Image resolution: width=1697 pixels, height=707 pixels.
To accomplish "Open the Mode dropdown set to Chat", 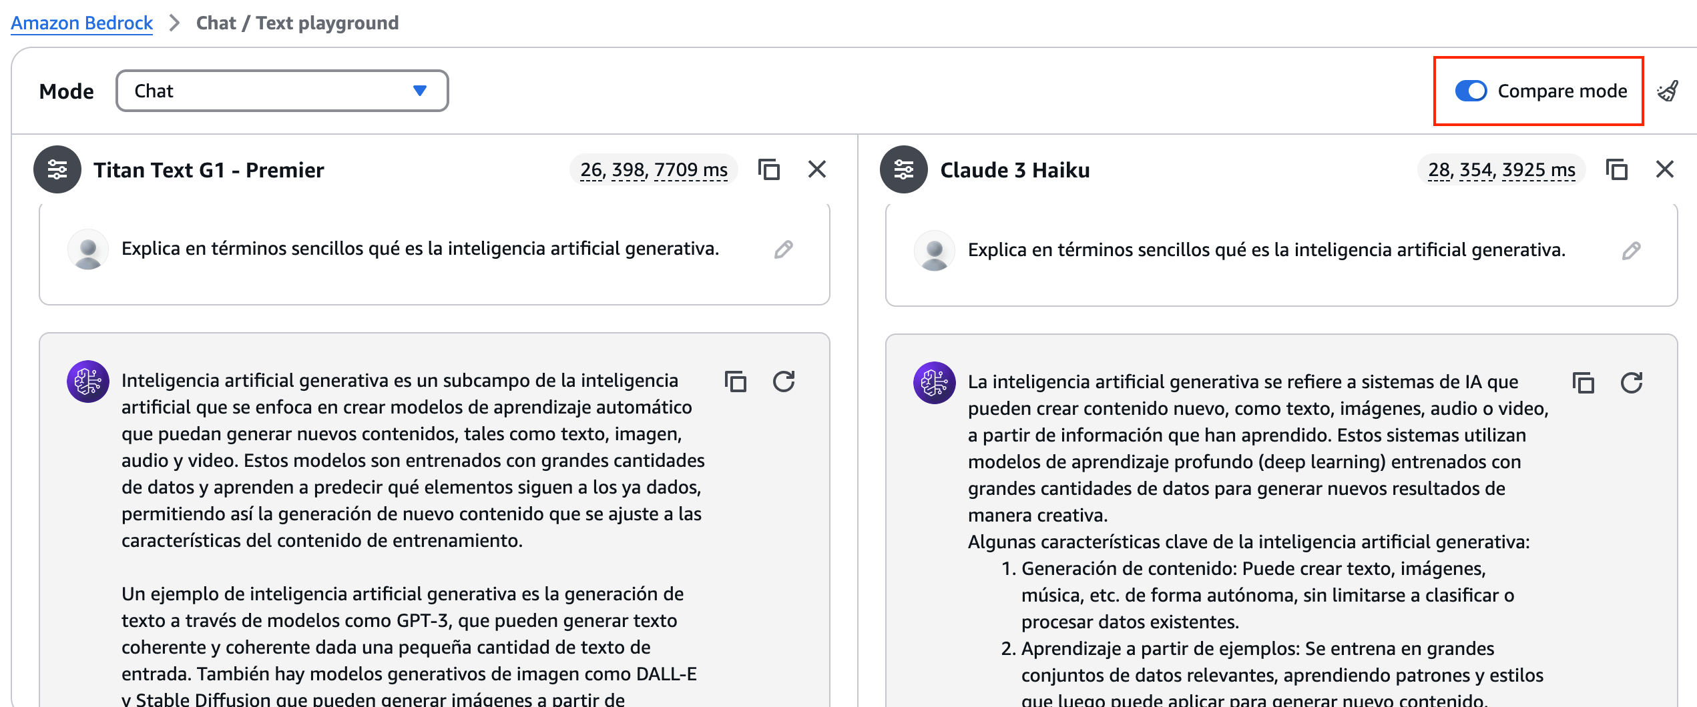I will [x=282, y=91].
